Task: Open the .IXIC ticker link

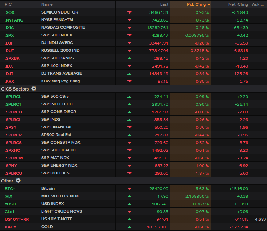Action: point(9,28)
